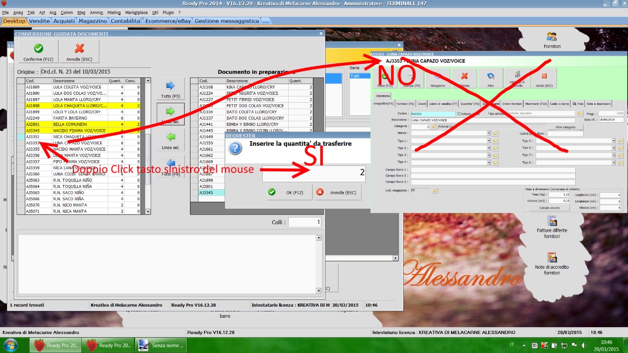Open the Movimenti (F10) tab
Viewport: 628px width, 353px height.
pyautogui.click(x=536, y=104)
